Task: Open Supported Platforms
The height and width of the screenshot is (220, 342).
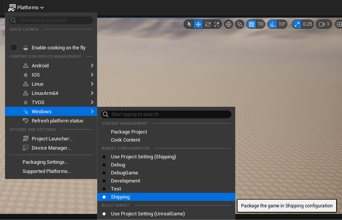Action: [47, 171]
